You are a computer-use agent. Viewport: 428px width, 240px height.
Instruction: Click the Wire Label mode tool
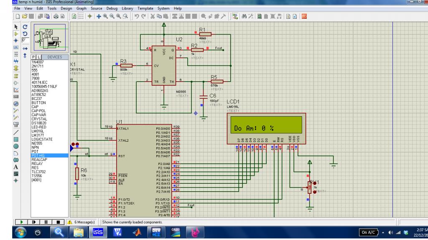(x=16, y=47)
